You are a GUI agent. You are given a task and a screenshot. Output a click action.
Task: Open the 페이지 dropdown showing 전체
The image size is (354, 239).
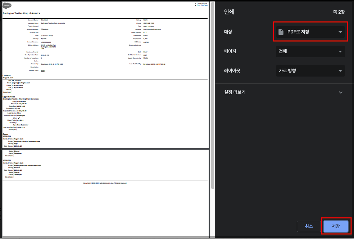(310, 51)
